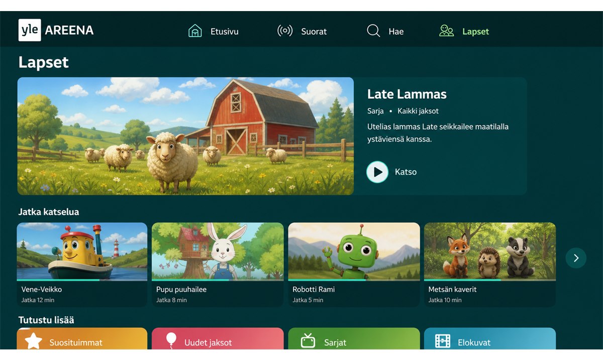Click the Pupu puuhailee progress bar

(x=218, y=280)
